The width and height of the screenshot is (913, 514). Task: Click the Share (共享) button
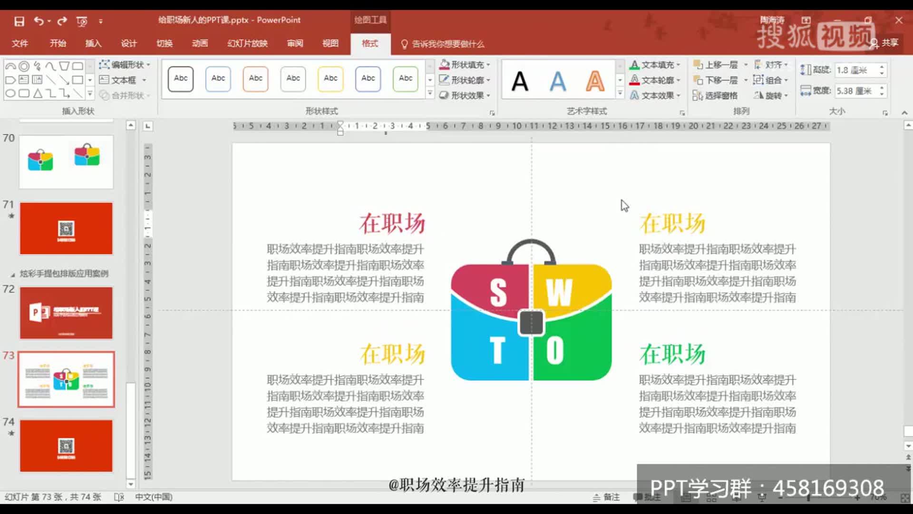coord(885,43)
